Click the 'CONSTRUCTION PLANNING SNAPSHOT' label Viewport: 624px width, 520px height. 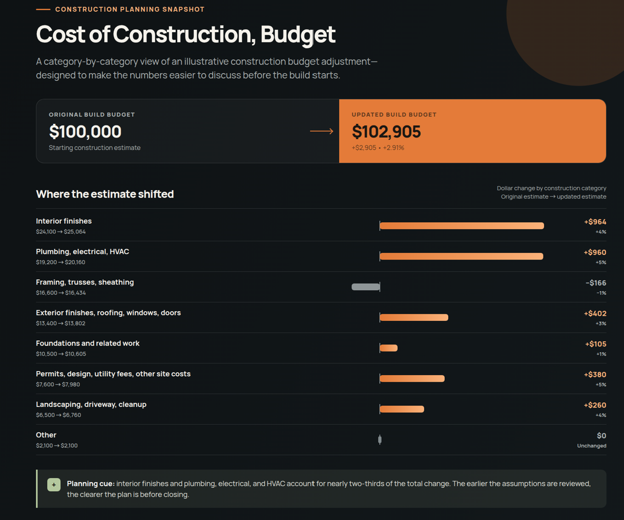[x=130, y=9]
